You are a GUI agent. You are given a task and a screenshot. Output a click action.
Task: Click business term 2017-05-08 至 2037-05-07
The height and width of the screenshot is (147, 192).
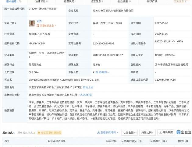pos(108,55)
